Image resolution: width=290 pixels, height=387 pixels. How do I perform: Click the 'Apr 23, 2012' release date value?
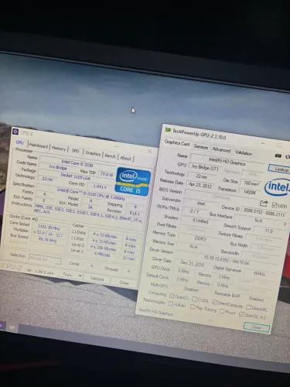click(200, 185)
